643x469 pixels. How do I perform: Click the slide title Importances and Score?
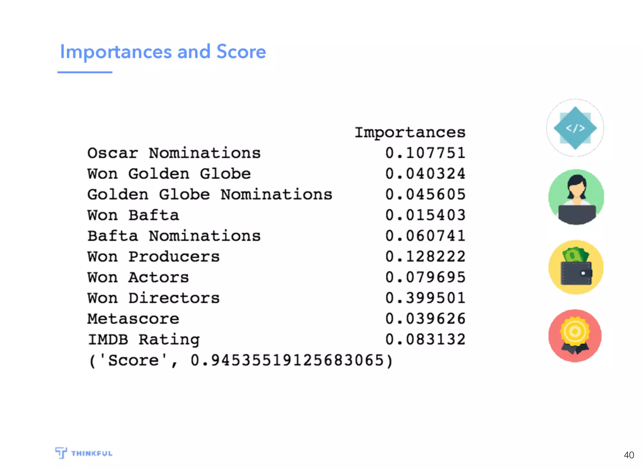(163, 51)
